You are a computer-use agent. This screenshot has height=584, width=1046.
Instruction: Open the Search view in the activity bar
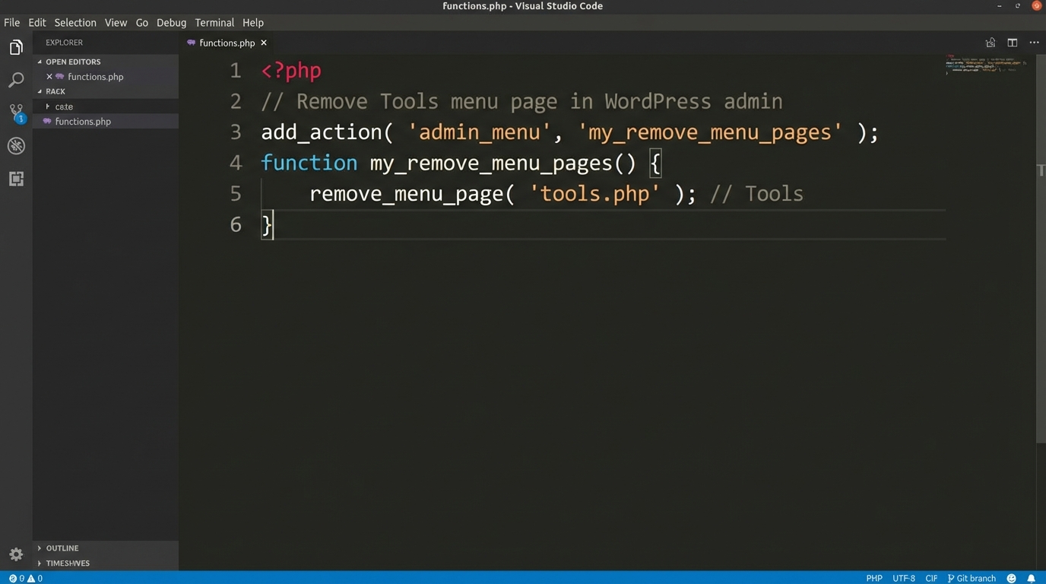point(16,80)
